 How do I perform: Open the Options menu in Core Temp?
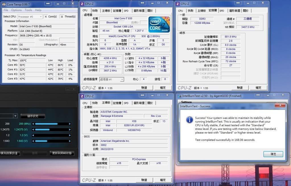pos(16,10)
